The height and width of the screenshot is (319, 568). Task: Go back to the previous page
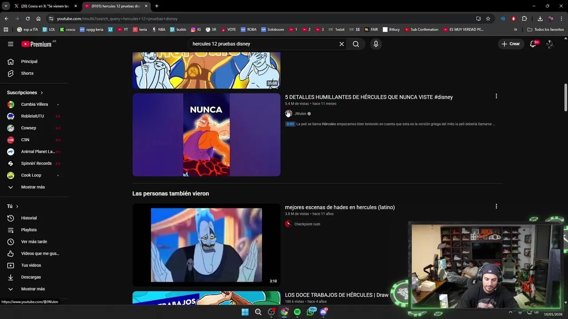(6, 19)
